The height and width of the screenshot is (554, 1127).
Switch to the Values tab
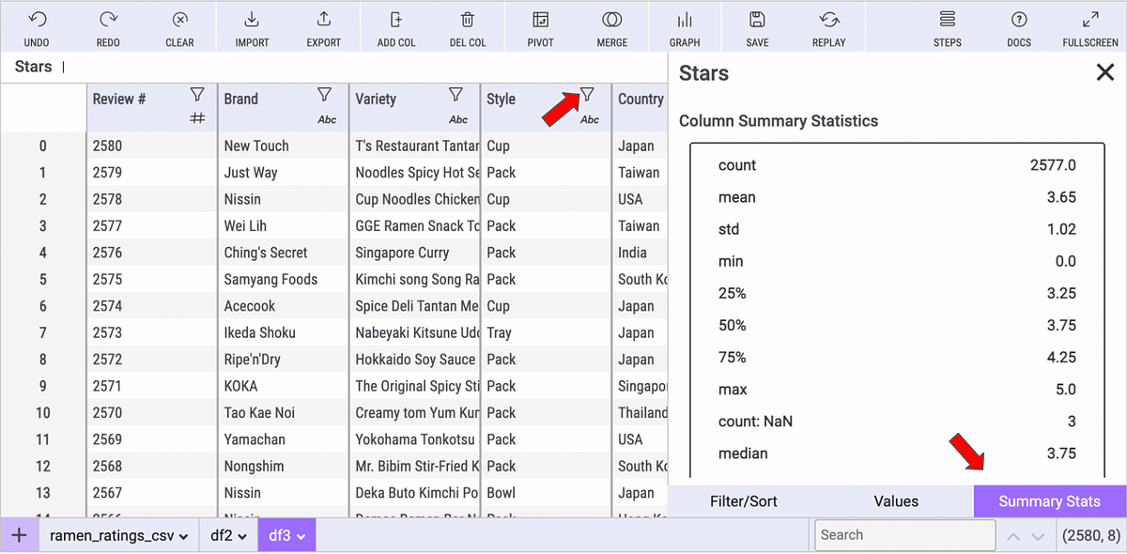[x=896, y=501]
